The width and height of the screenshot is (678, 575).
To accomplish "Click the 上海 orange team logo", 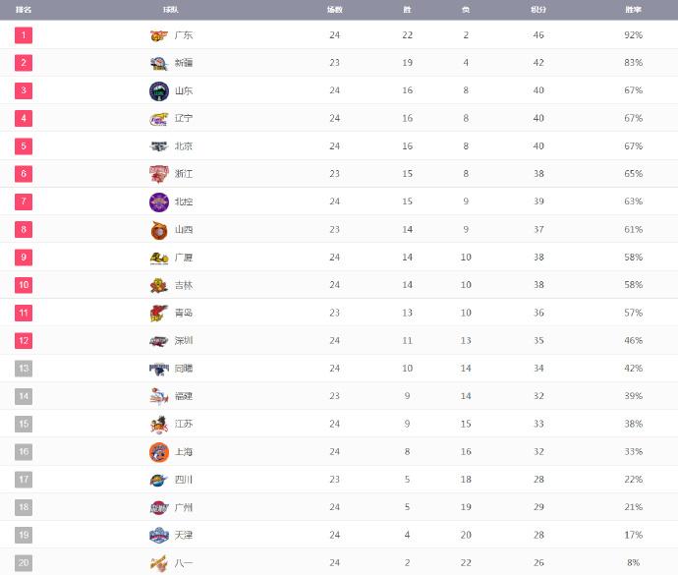I will pos(158,452).
